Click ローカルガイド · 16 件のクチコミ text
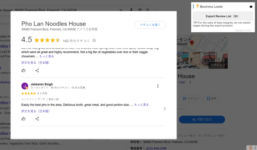The image size is (257, 150). click(50, 88)
